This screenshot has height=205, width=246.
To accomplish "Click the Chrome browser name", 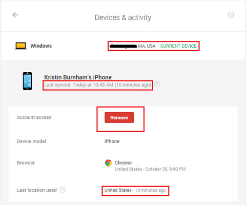I will (x=123, y=163).
